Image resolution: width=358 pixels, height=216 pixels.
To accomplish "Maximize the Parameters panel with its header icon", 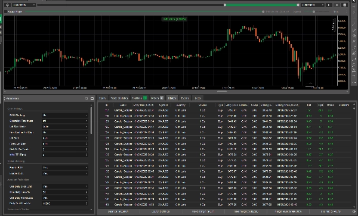I will [92, 99].
